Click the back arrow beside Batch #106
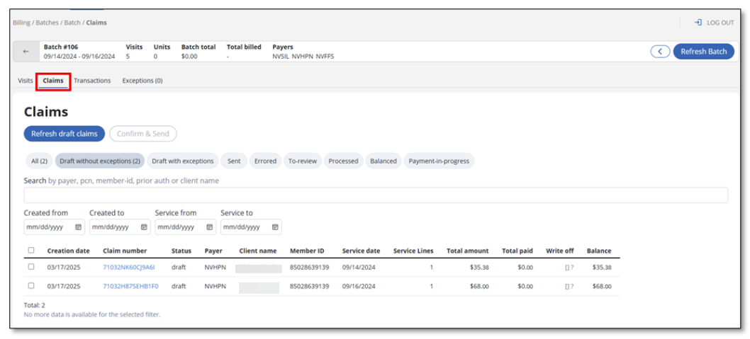Screen dimensions: 750x339 (26, 52)
